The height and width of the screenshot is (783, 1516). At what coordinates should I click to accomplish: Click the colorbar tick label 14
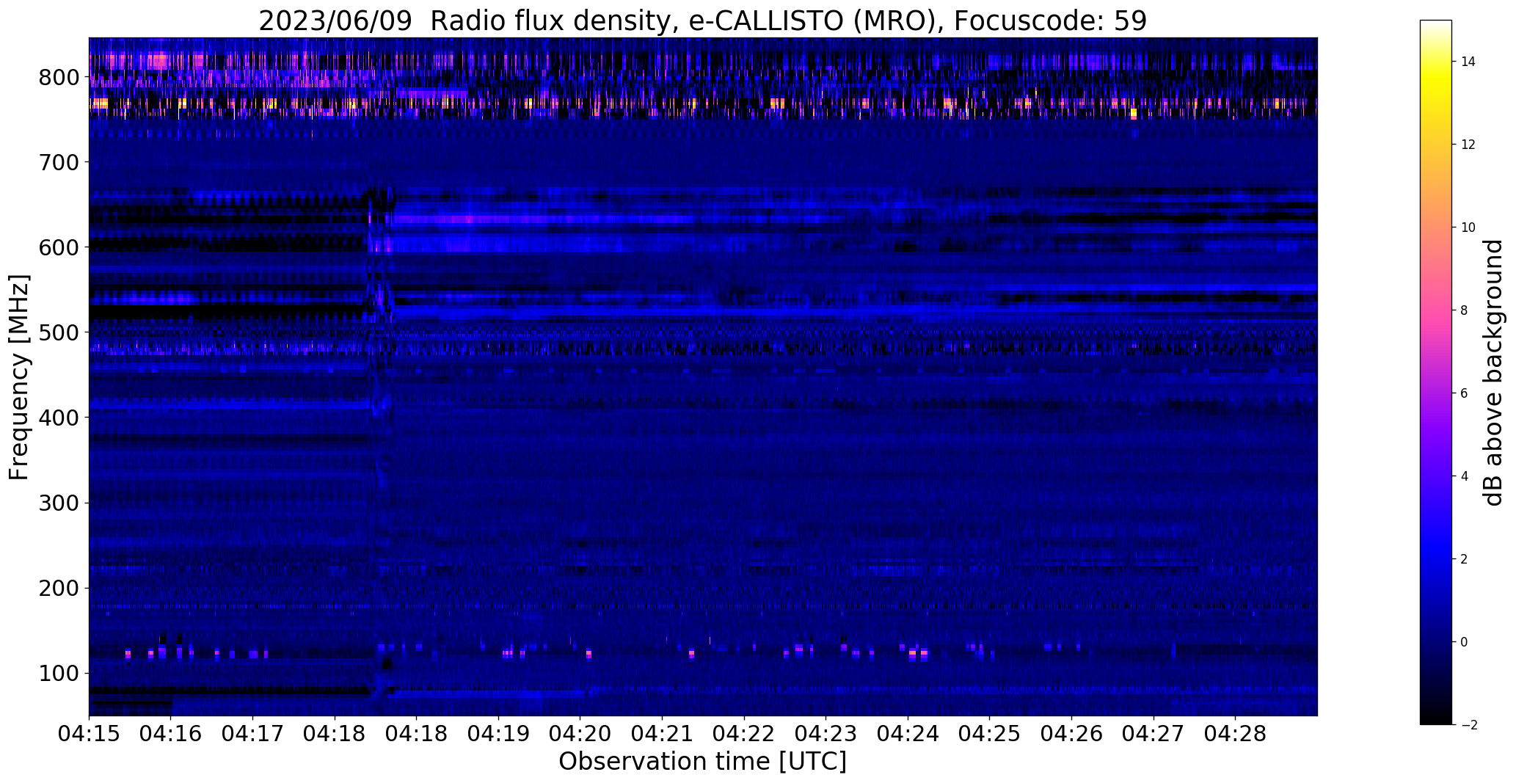pyautogui.click(x=1468, y=62)
